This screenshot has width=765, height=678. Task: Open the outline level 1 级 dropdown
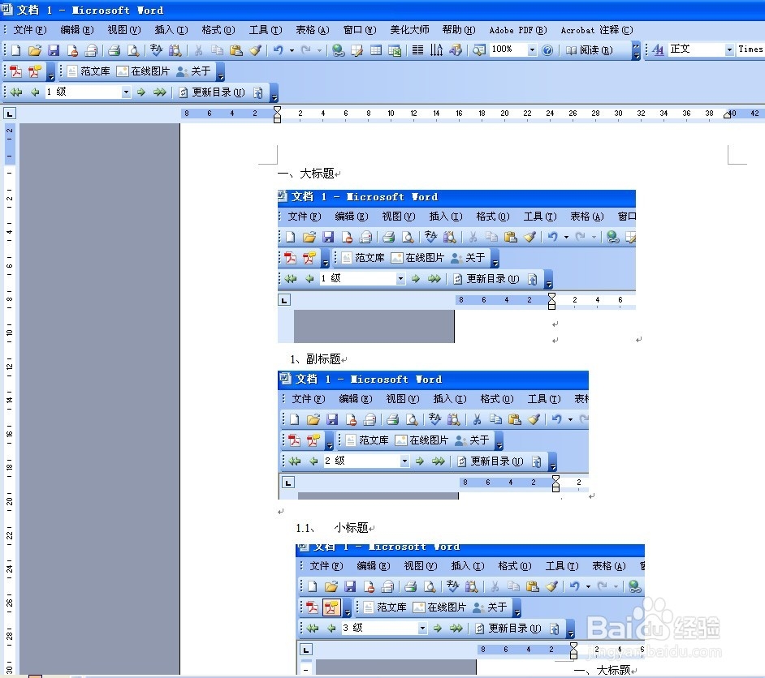127,92
